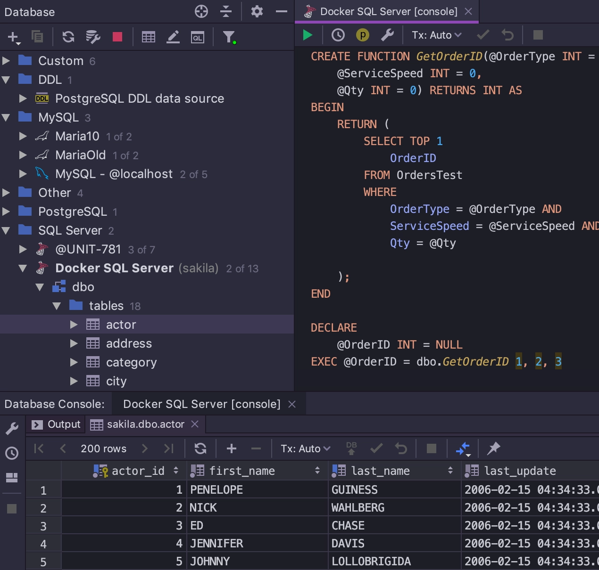The image size is (599, 570).
Task: Go to previous results page
Action: [63, 448]
